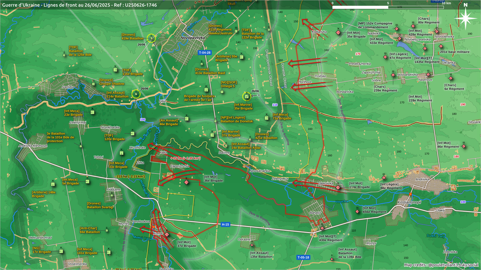The height and width of the screenshot is (270, 481).
Task: Click the Odradne village label
Action: 244,239
